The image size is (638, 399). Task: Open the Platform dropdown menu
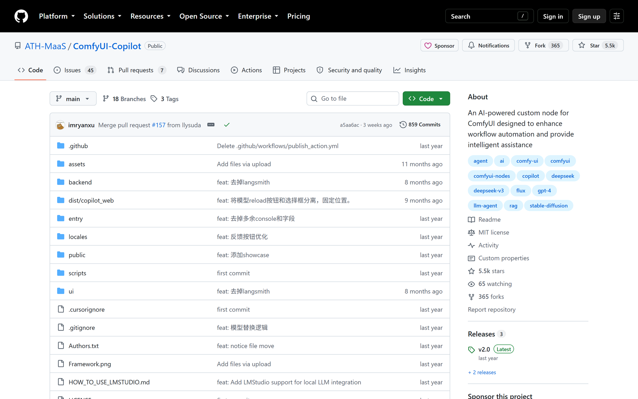[57, 16]
